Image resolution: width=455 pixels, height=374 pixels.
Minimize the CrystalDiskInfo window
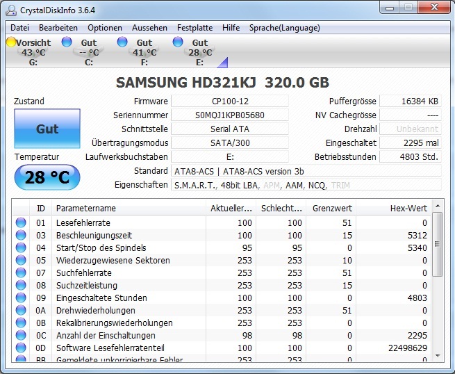click(x=390, y=8)
